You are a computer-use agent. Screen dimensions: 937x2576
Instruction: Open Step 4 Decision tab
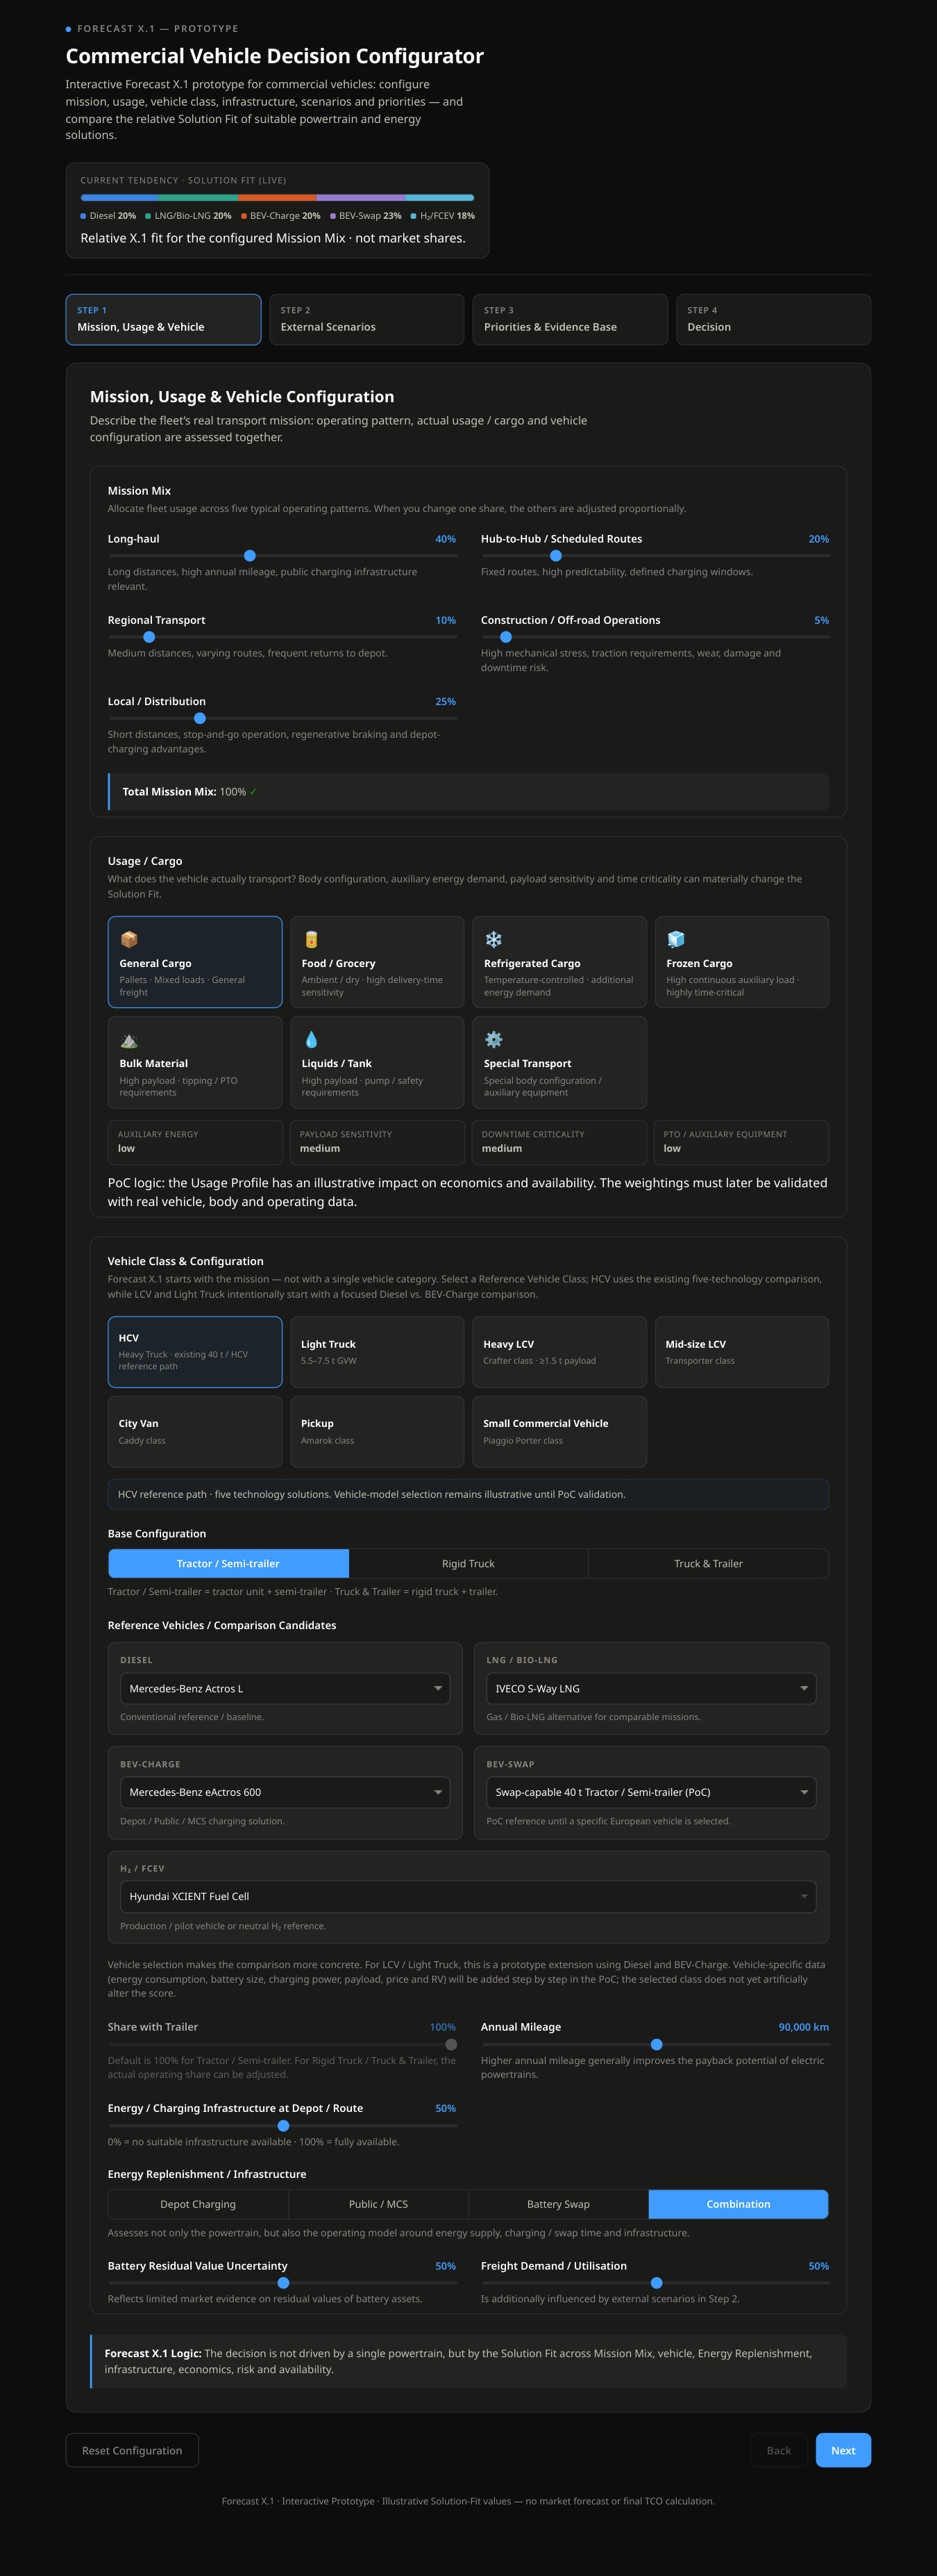click(x=773, y=319)
